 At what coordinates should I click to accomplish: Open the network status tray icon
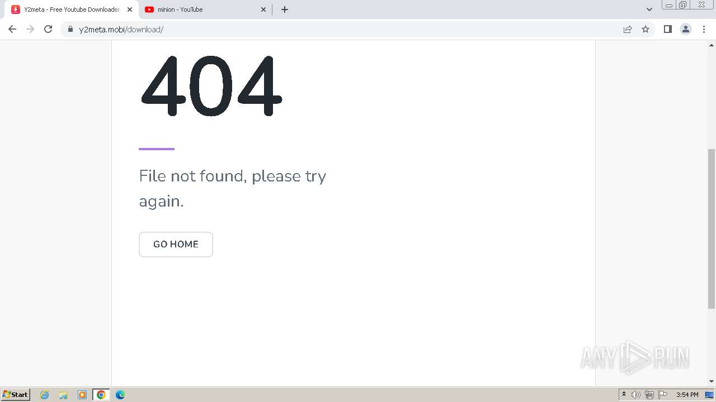pyautogui.click(x=649, y=395)
